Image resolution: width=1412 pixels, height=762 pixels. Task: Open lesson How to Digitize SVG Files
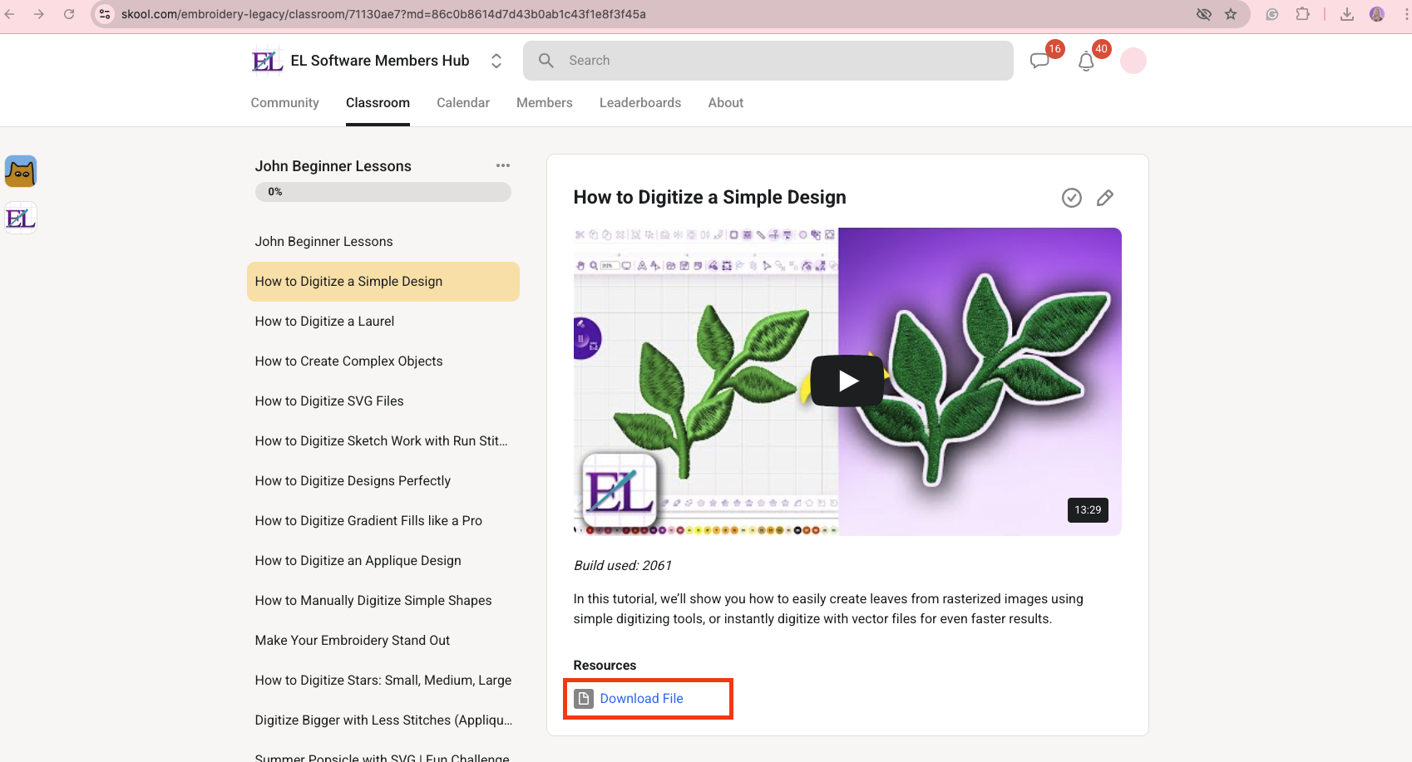(x=383, y=401)
